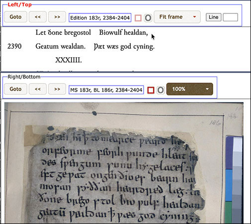Click the words 'Þæt wæs god cyning.'

click(x=124, y=47)
